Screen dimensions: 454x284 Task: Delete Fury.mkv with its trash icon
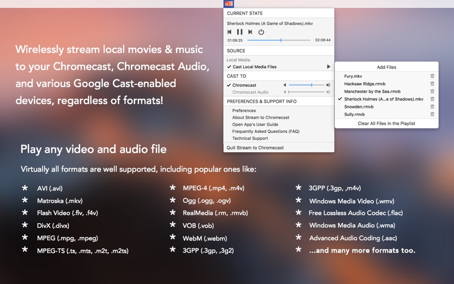[x=432, y=76]
